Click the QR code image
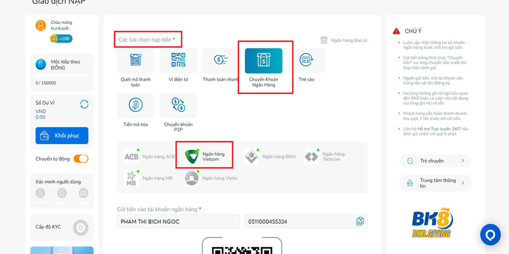Image resolution: width=509 pixels, height=254 pixels. tap(242, 250)
